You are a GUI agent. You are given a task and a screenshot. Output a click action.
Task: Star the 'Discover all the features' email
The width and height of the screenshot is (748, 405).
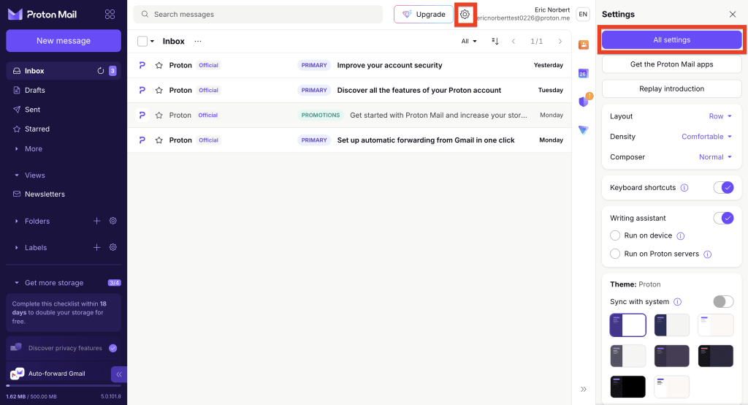click(159, 90)
